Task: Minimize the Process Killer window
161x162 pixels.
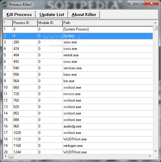Action: coord(132,3)
